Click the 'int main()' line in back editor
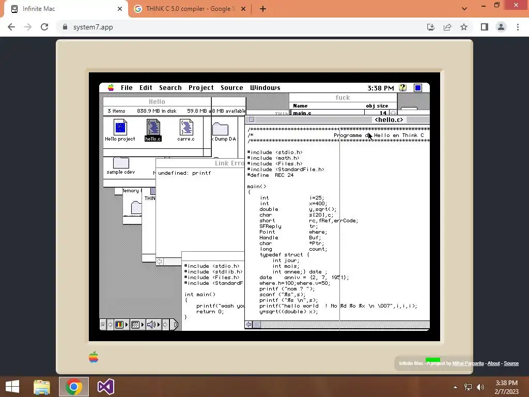 tap(200, 294)
